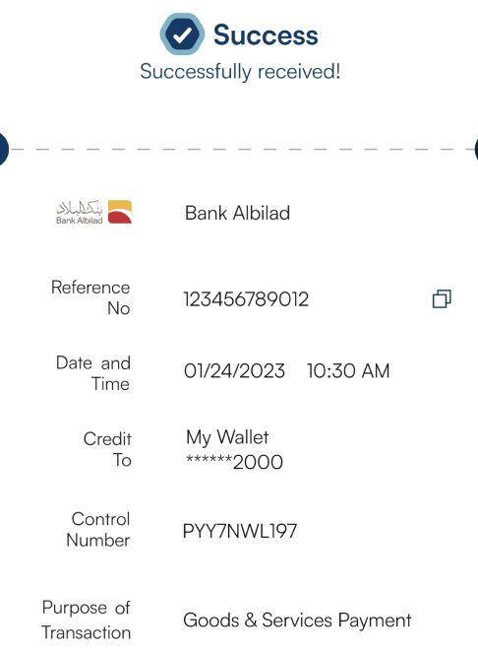Click the 'Successfully received!' message
The height and width of the screenshot is (652, 478).
click(x=240, y=72)
